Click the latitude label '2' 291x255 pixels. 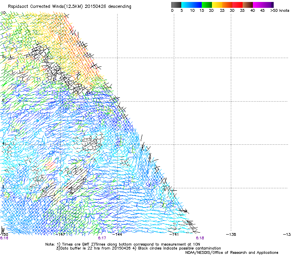coord(3,187)
